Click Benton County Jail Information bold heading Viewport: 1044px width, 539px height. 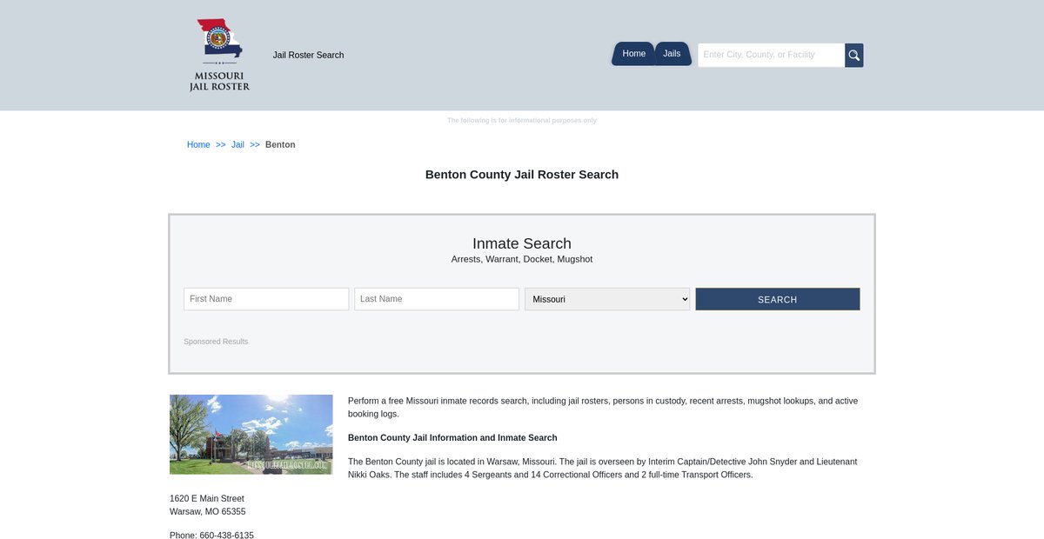point(452,438)
